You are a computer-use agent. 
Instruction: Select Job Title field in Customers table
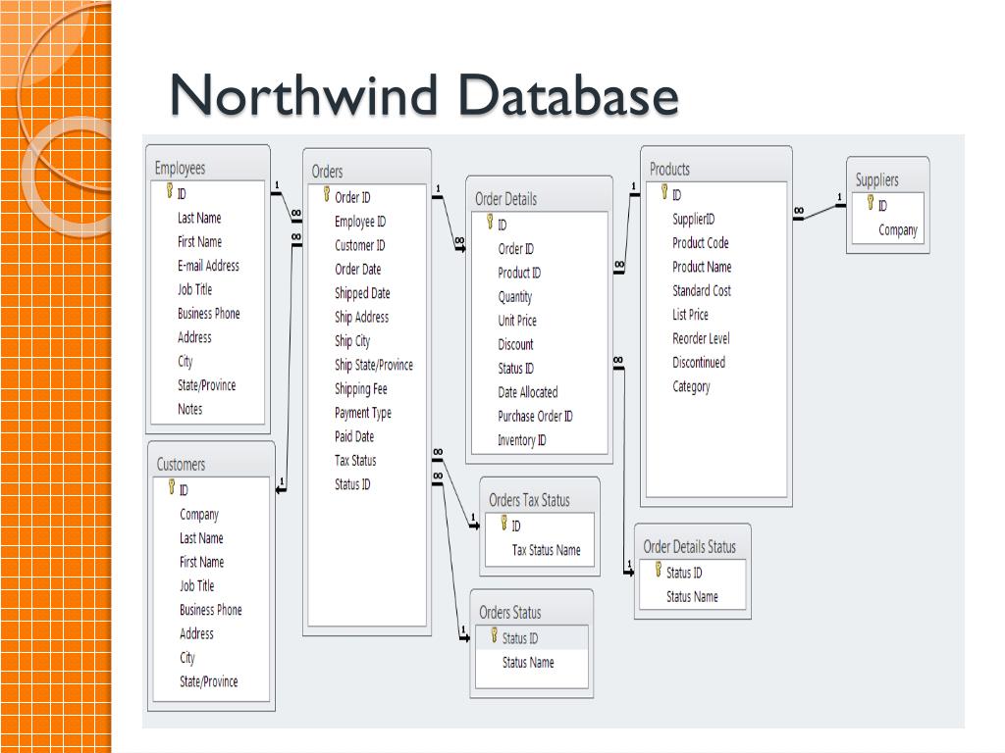(196, 586)
